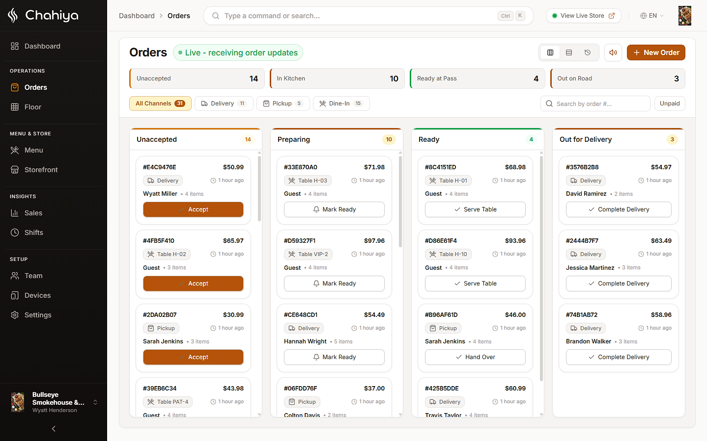Viewport: 707px width, 441px height.
Task: Go to Floor view in sidebar
Action: pos(54,107)
